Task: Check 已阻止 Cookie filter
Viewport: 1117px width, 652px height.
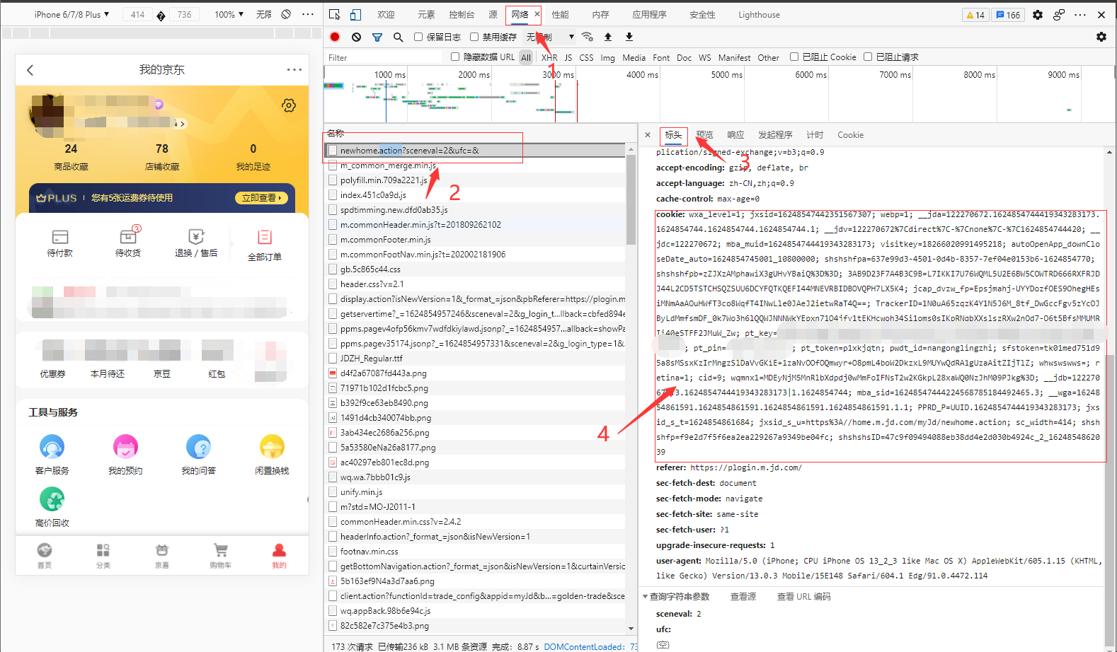Action: [794, 57]
